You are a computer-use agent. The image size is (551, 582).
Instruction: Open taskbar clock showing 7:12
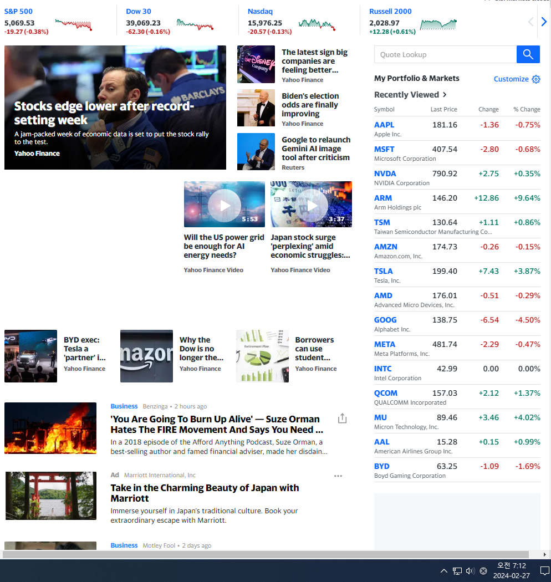point(511,570)
